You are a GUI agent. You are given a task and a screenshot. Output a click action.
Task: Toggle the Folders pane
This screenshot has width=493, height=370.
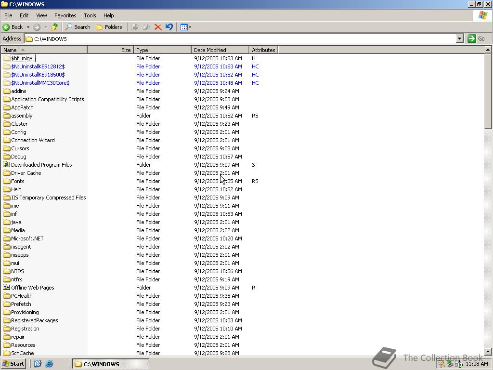click(x=109, y=27)
